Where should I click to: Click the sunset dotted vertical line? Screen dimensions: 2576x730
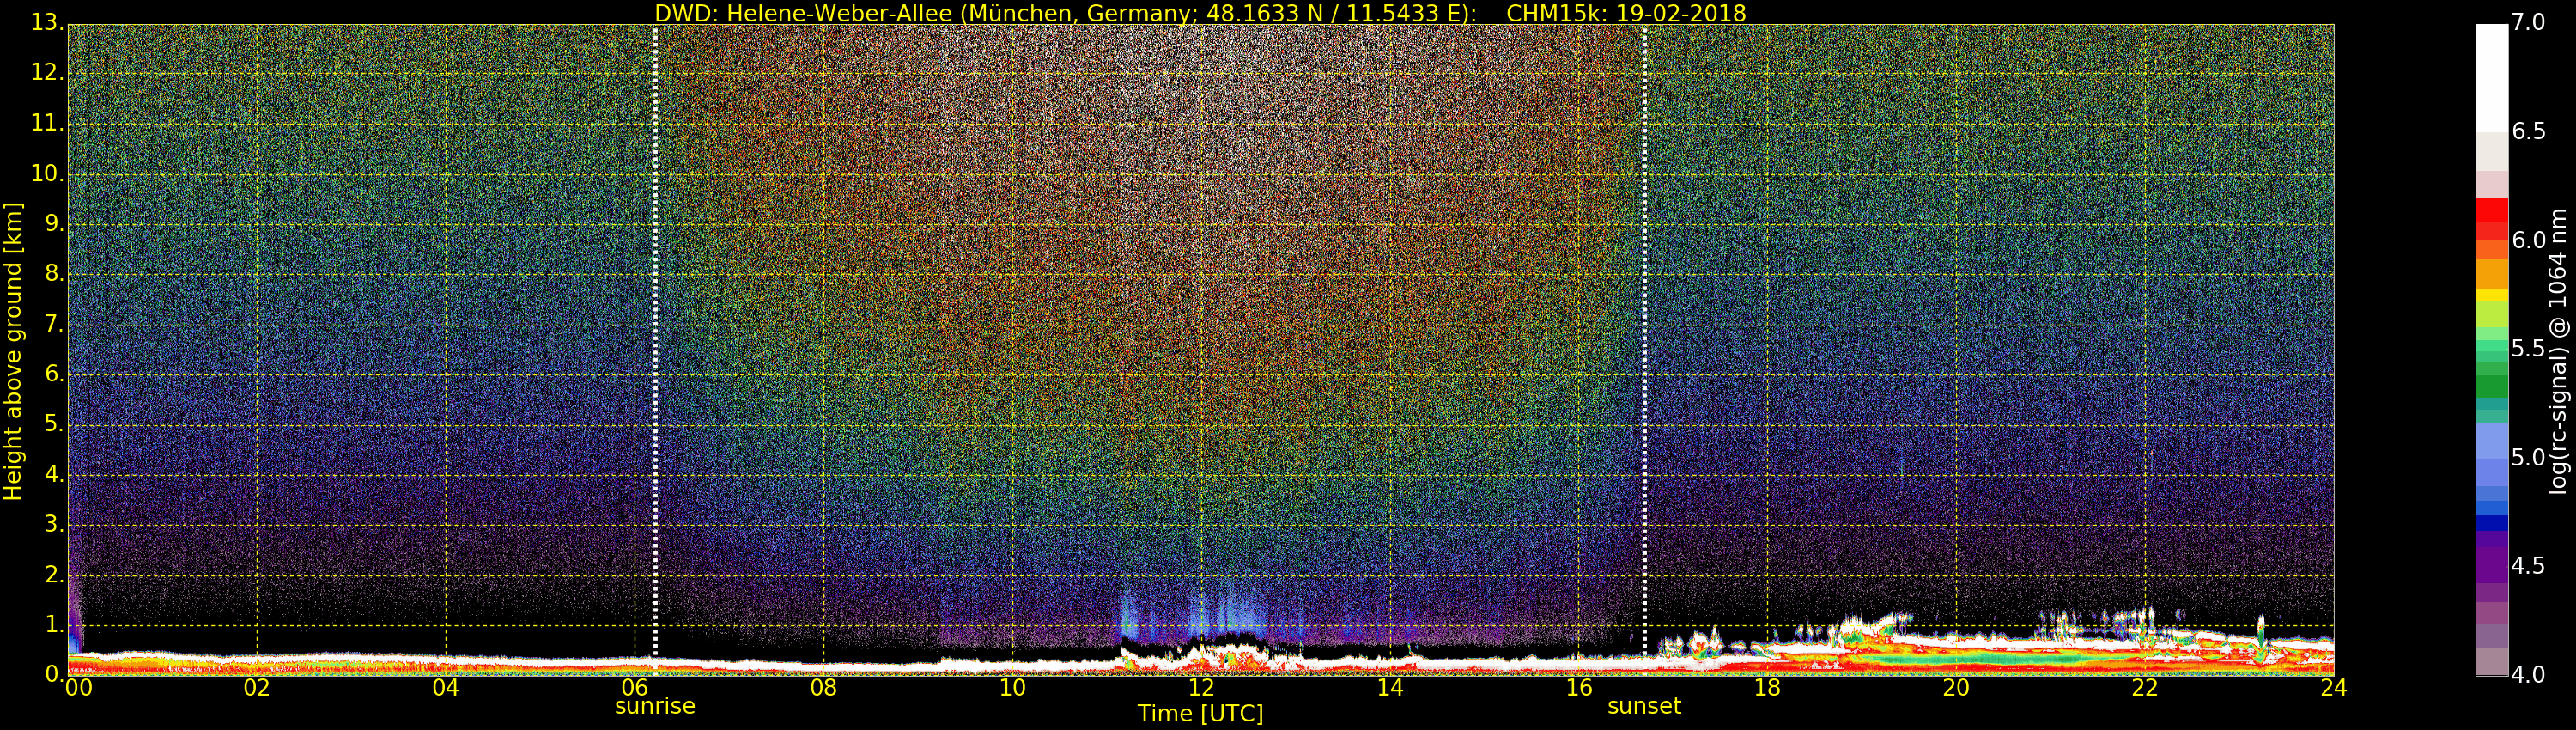(x=1644, y=340)
